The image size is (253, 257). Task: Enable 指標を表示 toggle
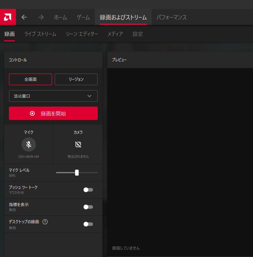88,207
